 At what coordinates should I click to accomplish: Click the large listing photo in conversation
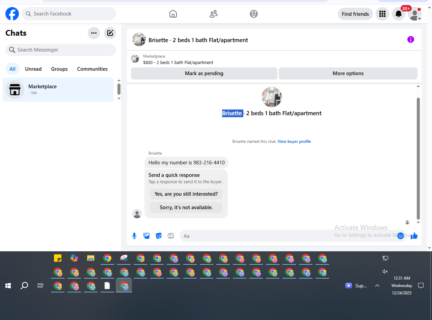(272, 97)
